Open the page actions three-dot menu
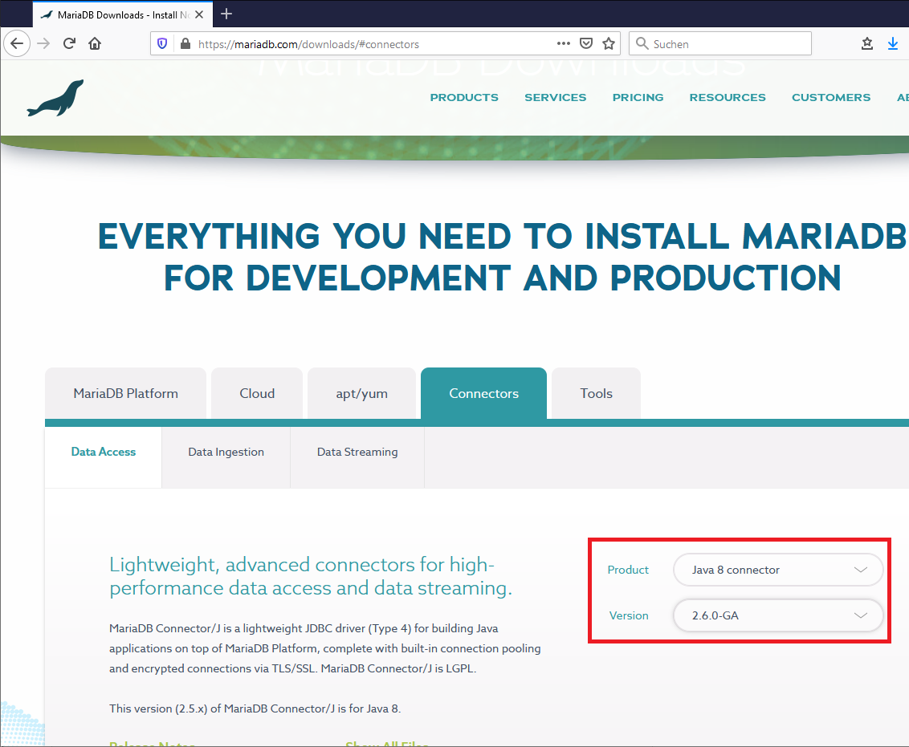The image size is (909, 747). point(564,43)
